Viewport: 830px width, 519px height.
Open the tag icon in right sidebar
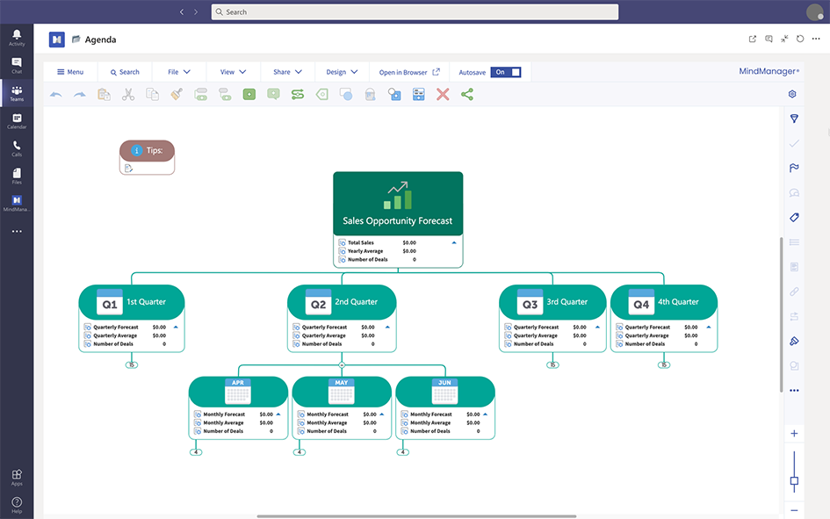click(794, 217)
